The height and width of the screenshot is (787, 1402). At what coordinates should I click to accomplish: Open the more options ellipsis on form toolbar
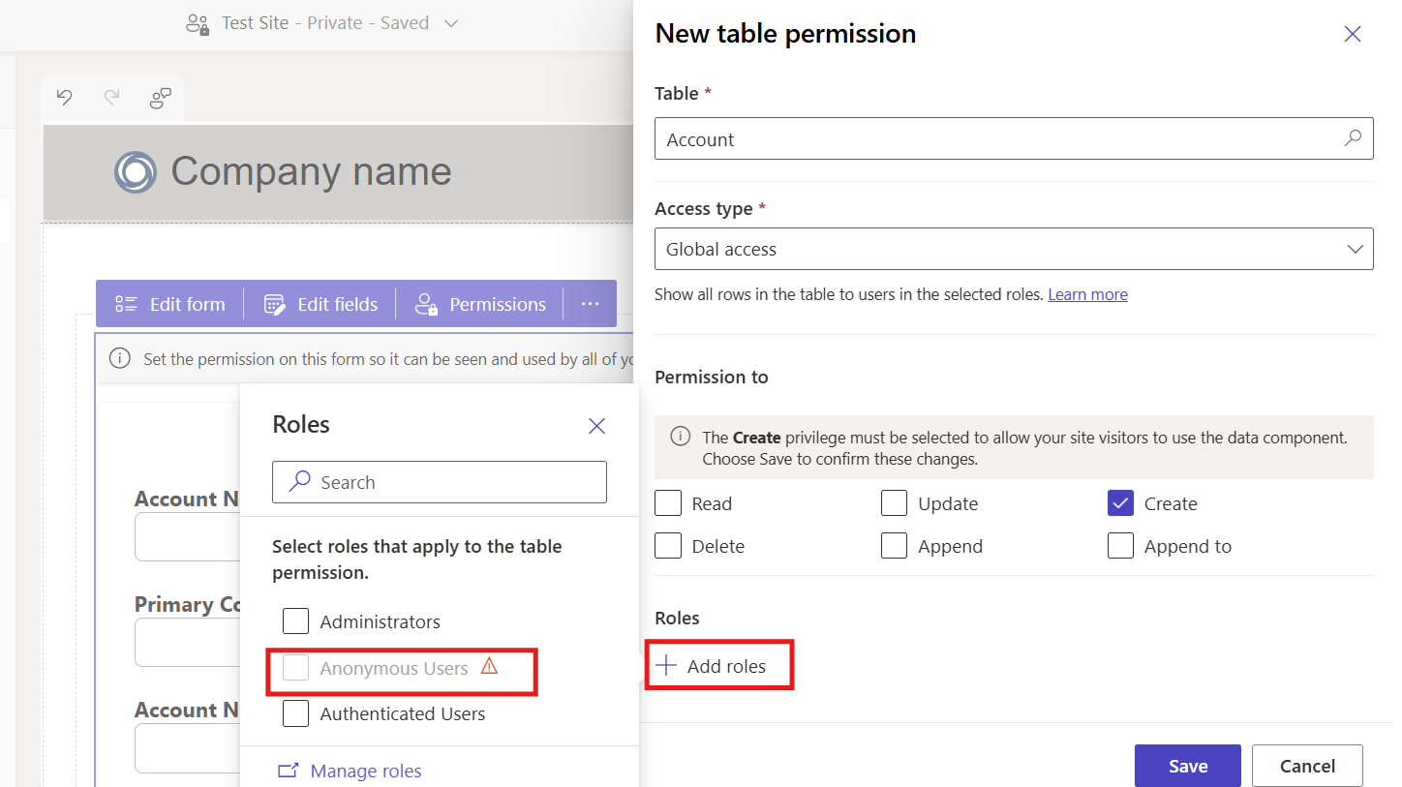pyautogui.click(x=591, y=304)
